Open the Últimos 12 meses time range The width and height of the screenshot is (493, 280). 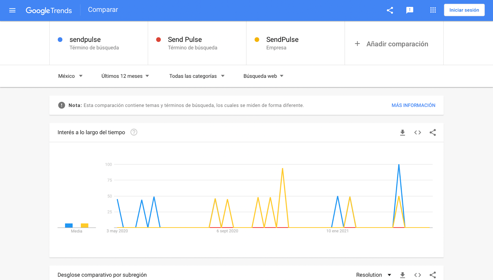click(125, 76)
